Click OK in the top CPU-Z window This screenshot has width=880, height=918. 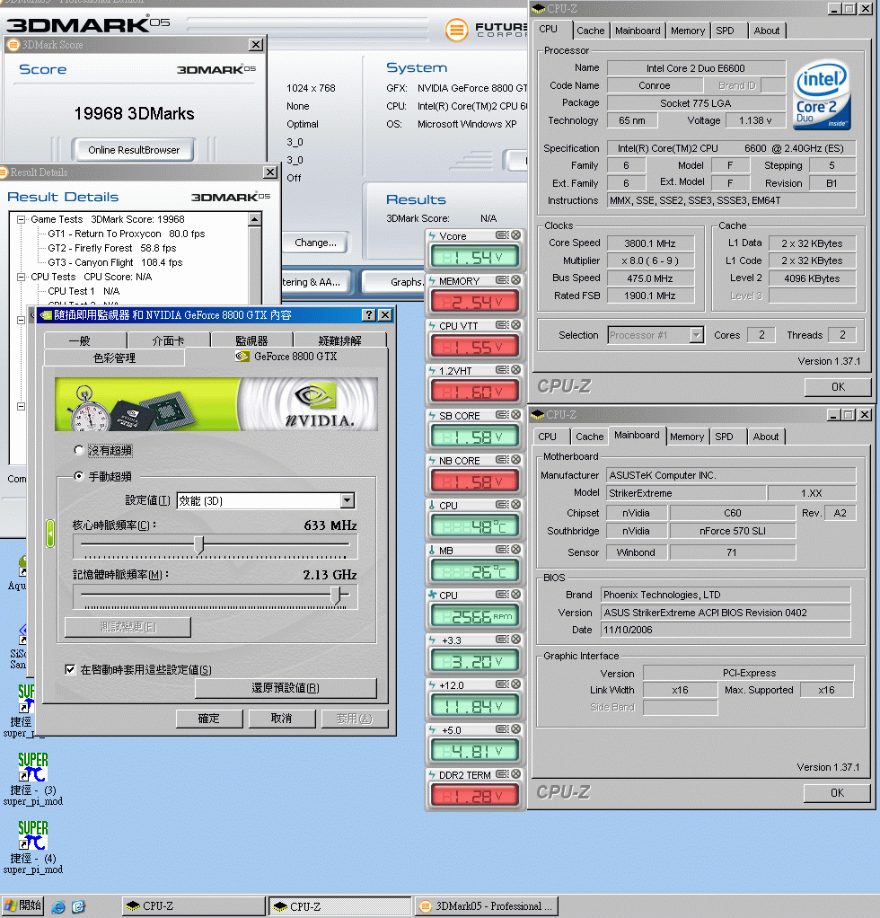838,386
